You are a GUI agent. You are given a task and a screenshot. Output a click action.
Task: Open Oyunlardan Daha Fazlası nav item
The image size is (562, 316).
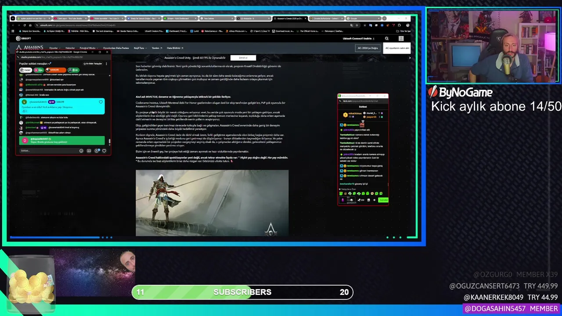[116, 48]
